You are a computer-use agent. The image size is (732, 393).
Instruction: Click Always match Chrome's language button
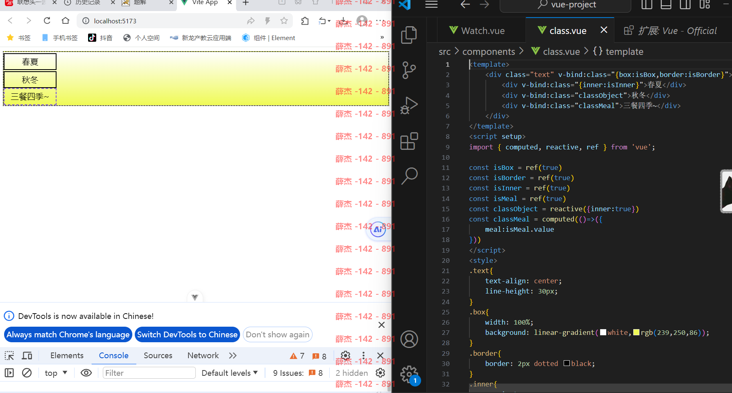click(68, 334)
